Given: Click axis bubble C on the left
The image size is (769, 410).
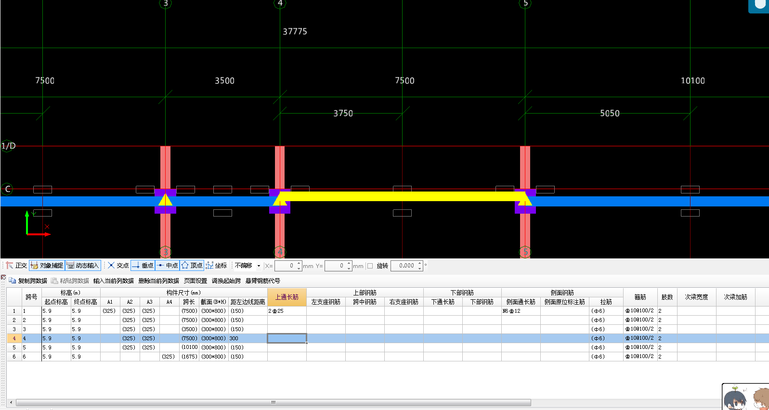Looking at the screenshot, I should click(7, 189).
